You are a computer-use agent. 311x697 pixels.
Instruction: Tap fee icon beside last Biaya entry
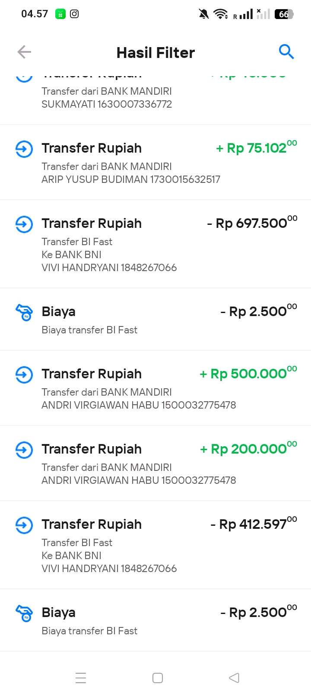[x=24, y=613]
